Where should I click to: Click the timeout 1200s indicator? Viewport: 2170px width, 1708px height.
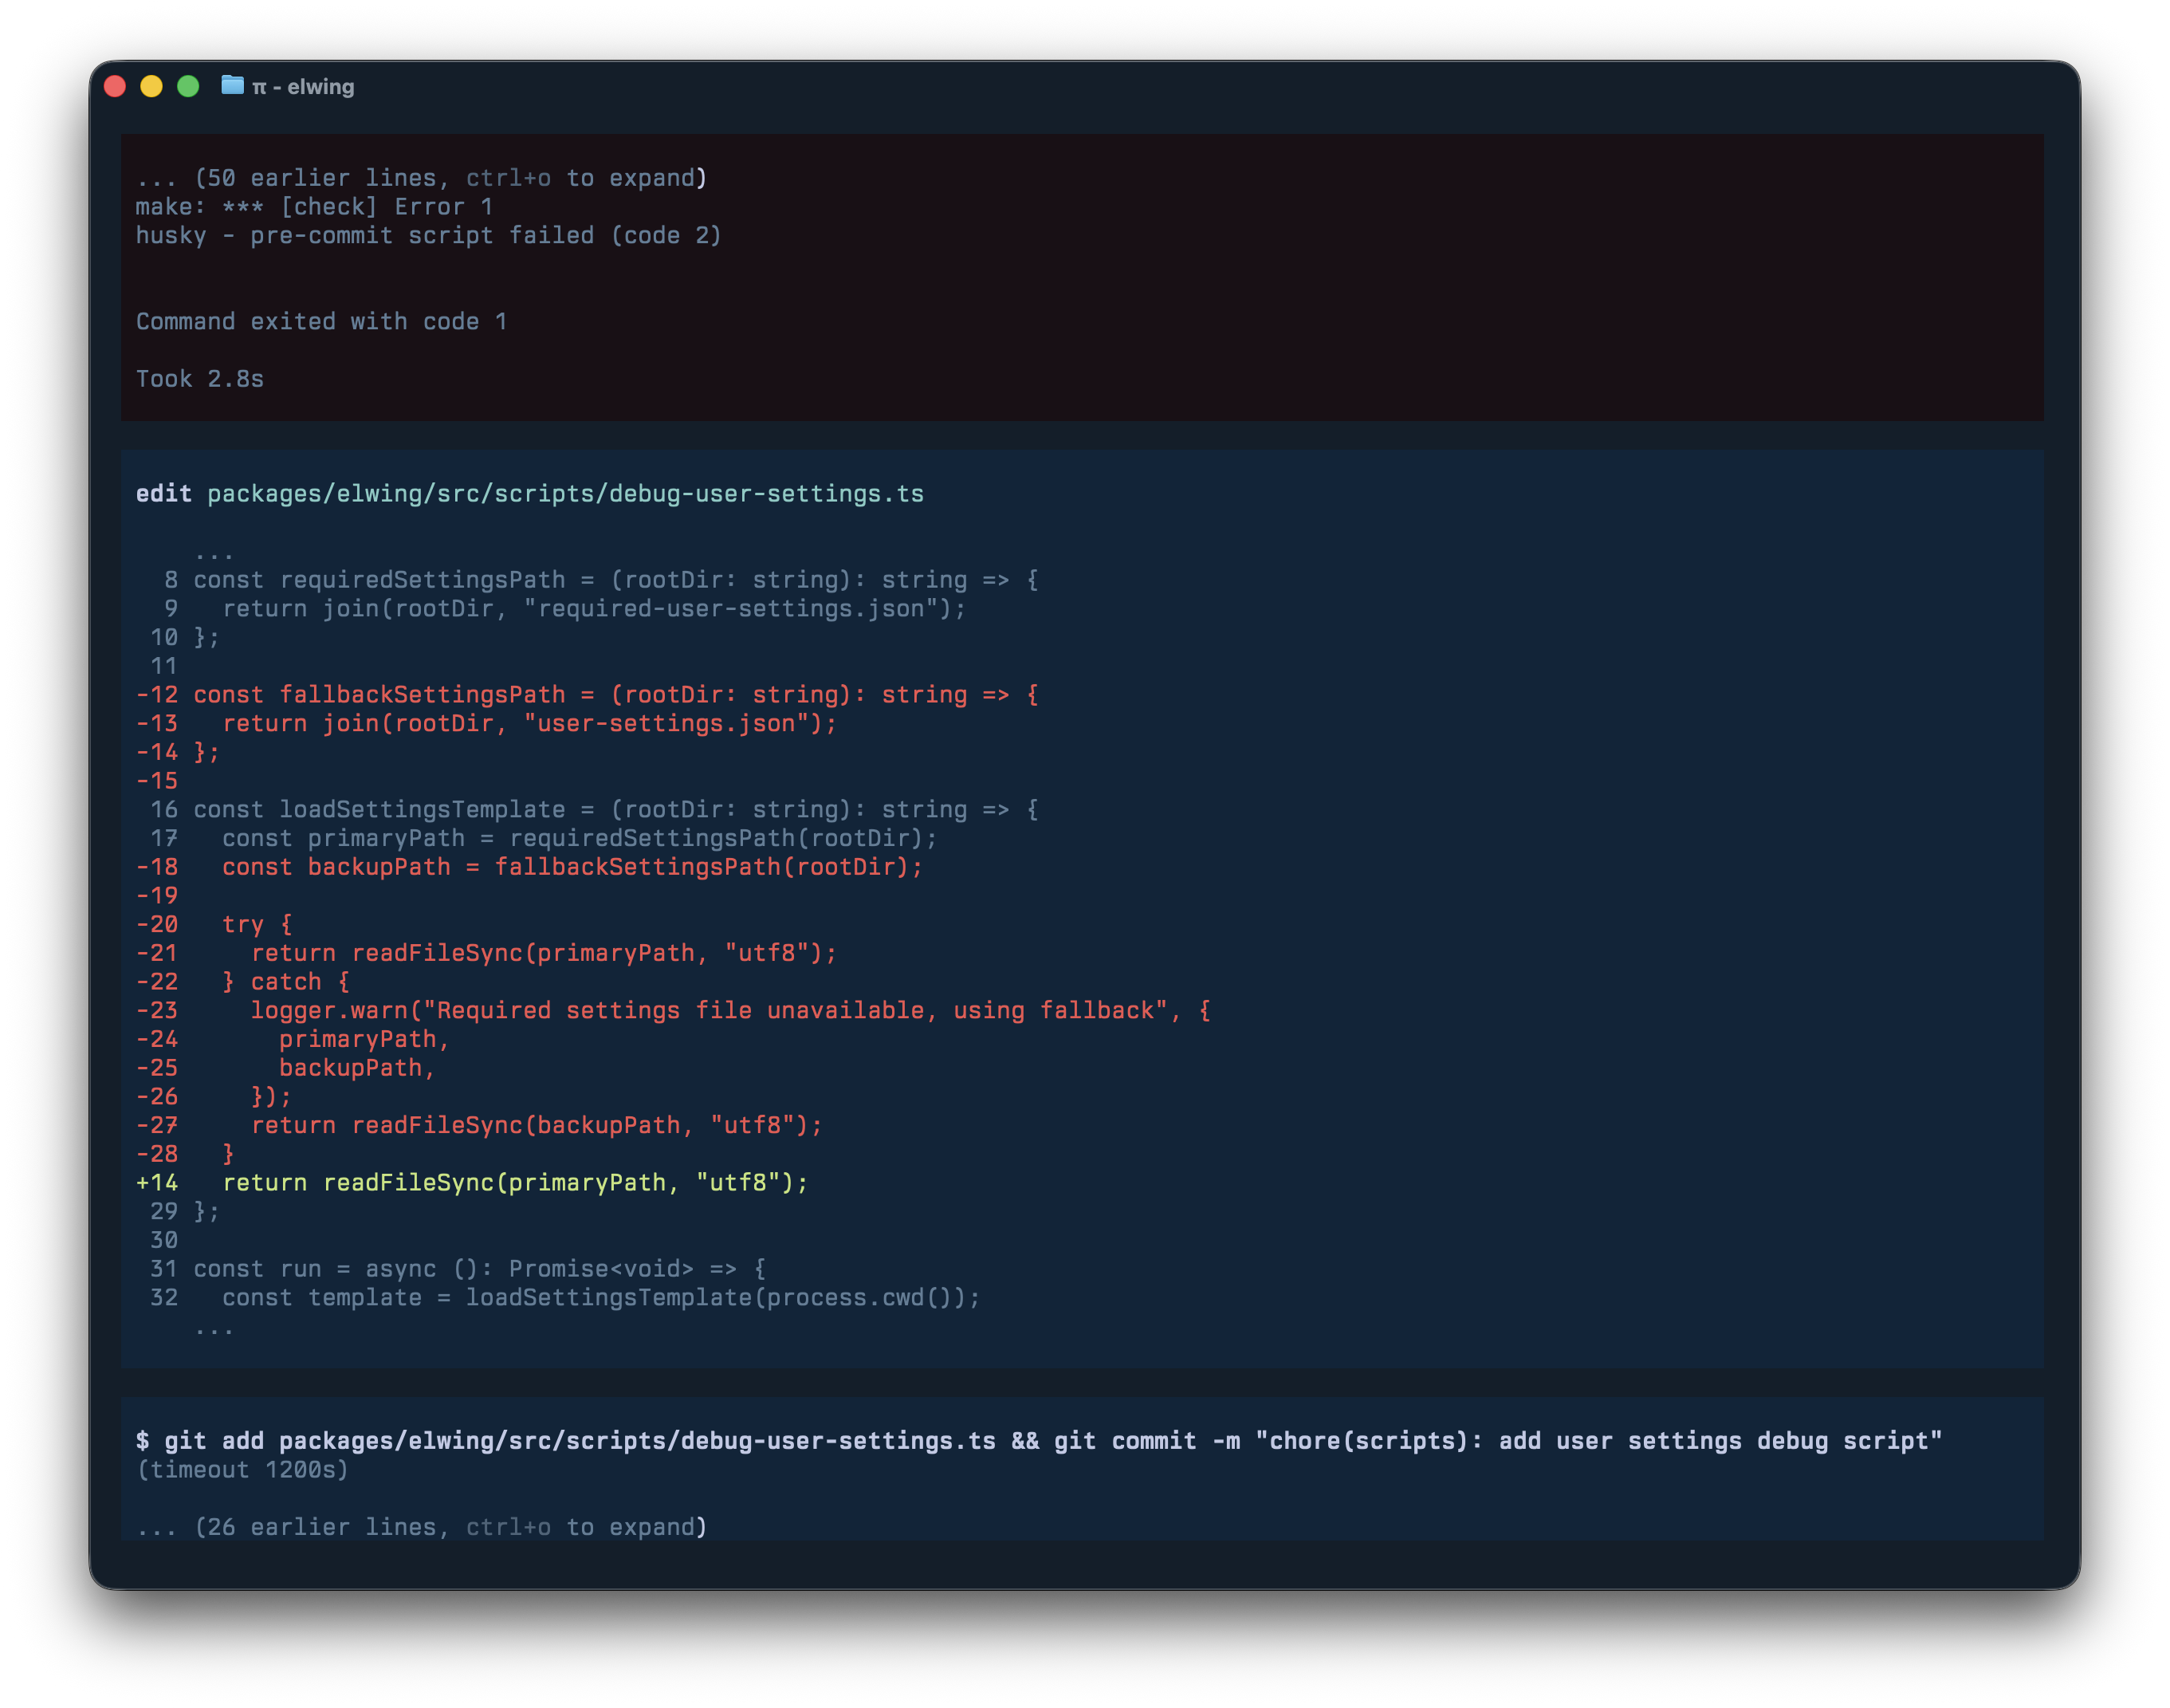[x=243, y=1469]
